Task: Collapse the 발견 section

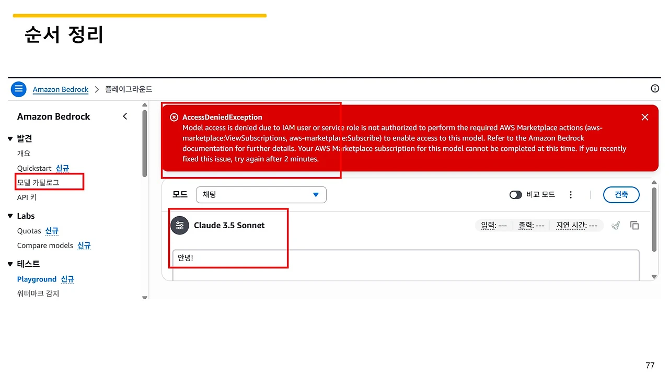Action: click(10, 139)
